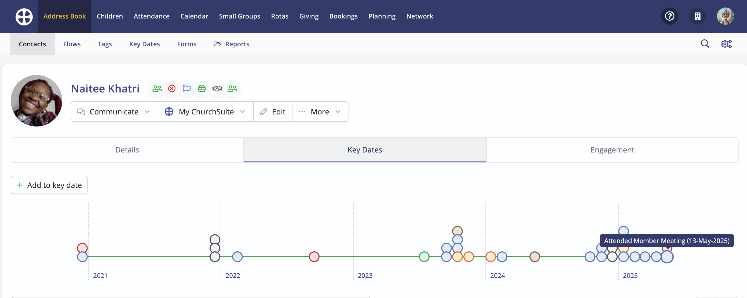Expand the Communicate dropdown
This screenshot has width=747, height=298.
(114, 112)
